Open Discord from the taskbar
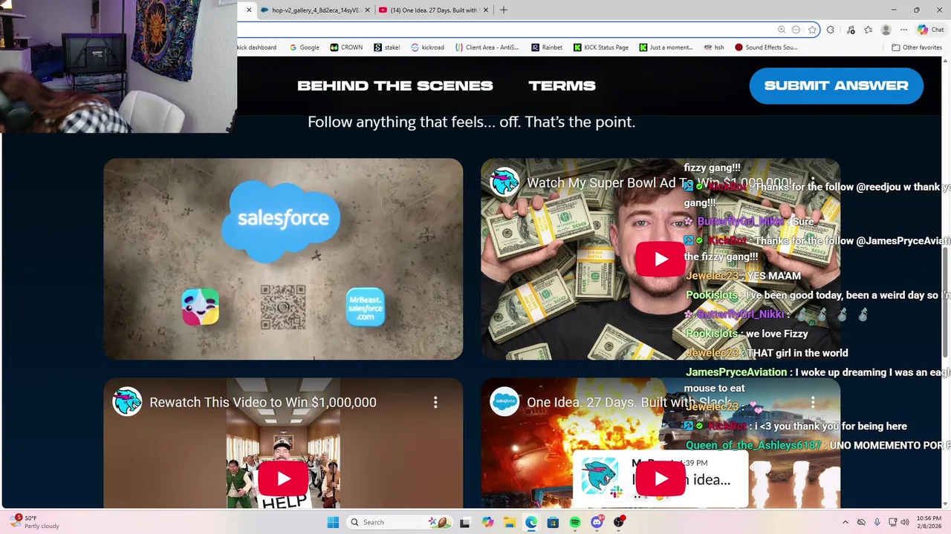This screenshot has width=951, height=534. 597,522
